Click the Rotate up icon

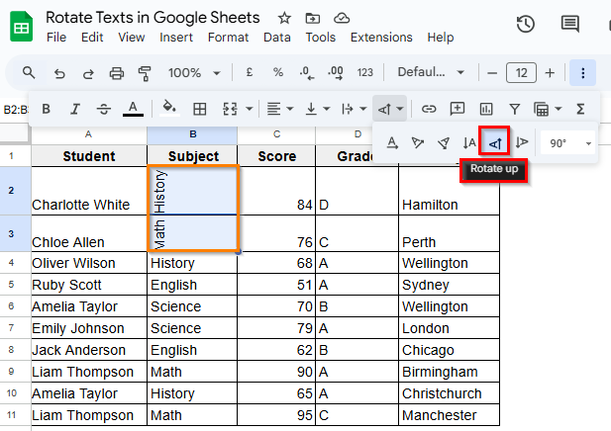coord(493,142)
